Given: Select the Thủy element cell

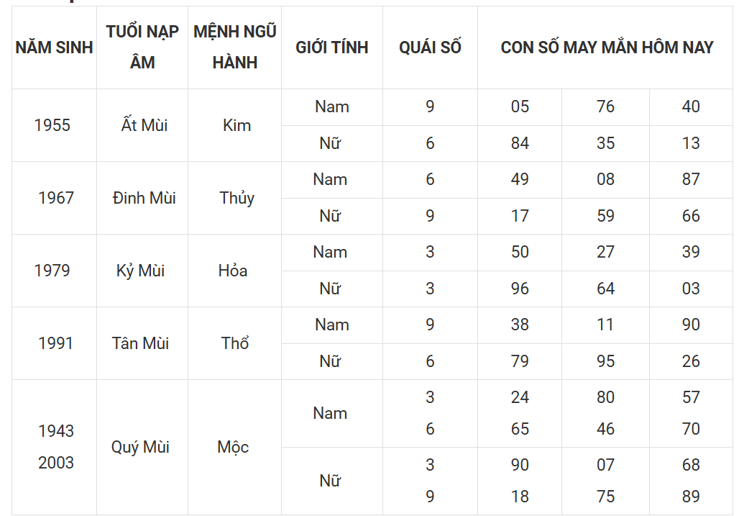Looking at the screenshot, I should [235, 198].
